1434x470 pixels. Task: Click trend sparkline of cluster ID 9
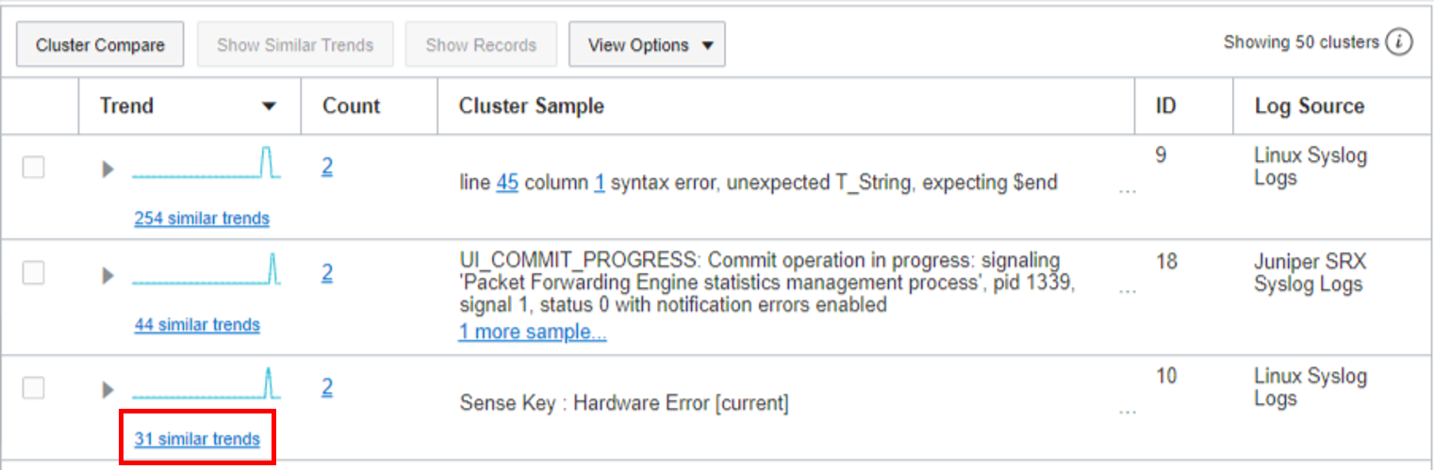206,164
